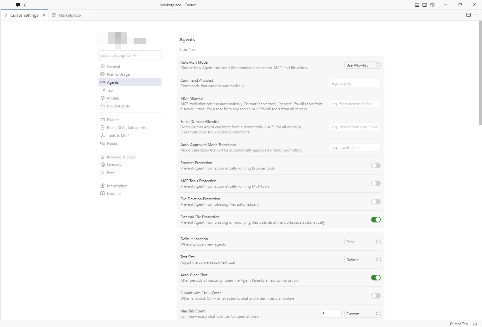Open Rules, Skills, Subagents section
The image size is (482, 327).
click(130, 127)
